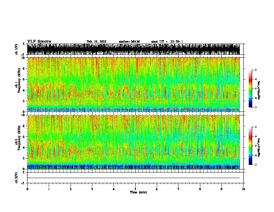Click time-axis tick label "8"
Screen dimensions: 274x212
pos(200,189)
